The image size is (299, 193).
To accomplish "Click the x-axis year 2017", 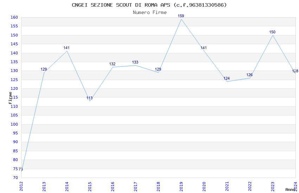I will point(135,186).
